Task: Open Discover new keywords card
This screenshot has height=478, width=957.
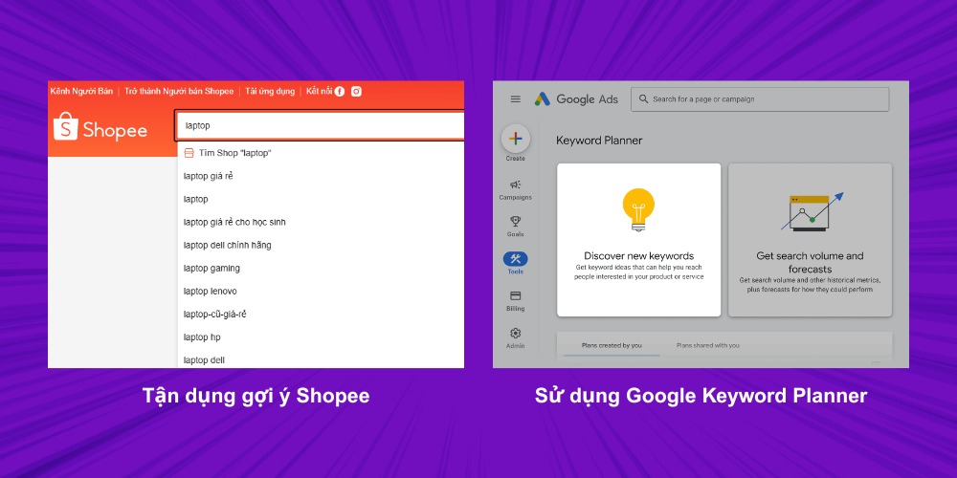Action: click(638, 239)
